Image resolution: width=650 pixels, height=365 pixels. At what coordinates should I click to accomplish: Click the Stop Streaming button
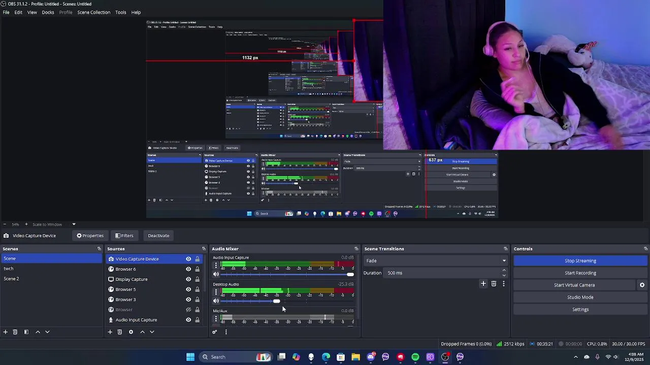[x=580, y=261]
